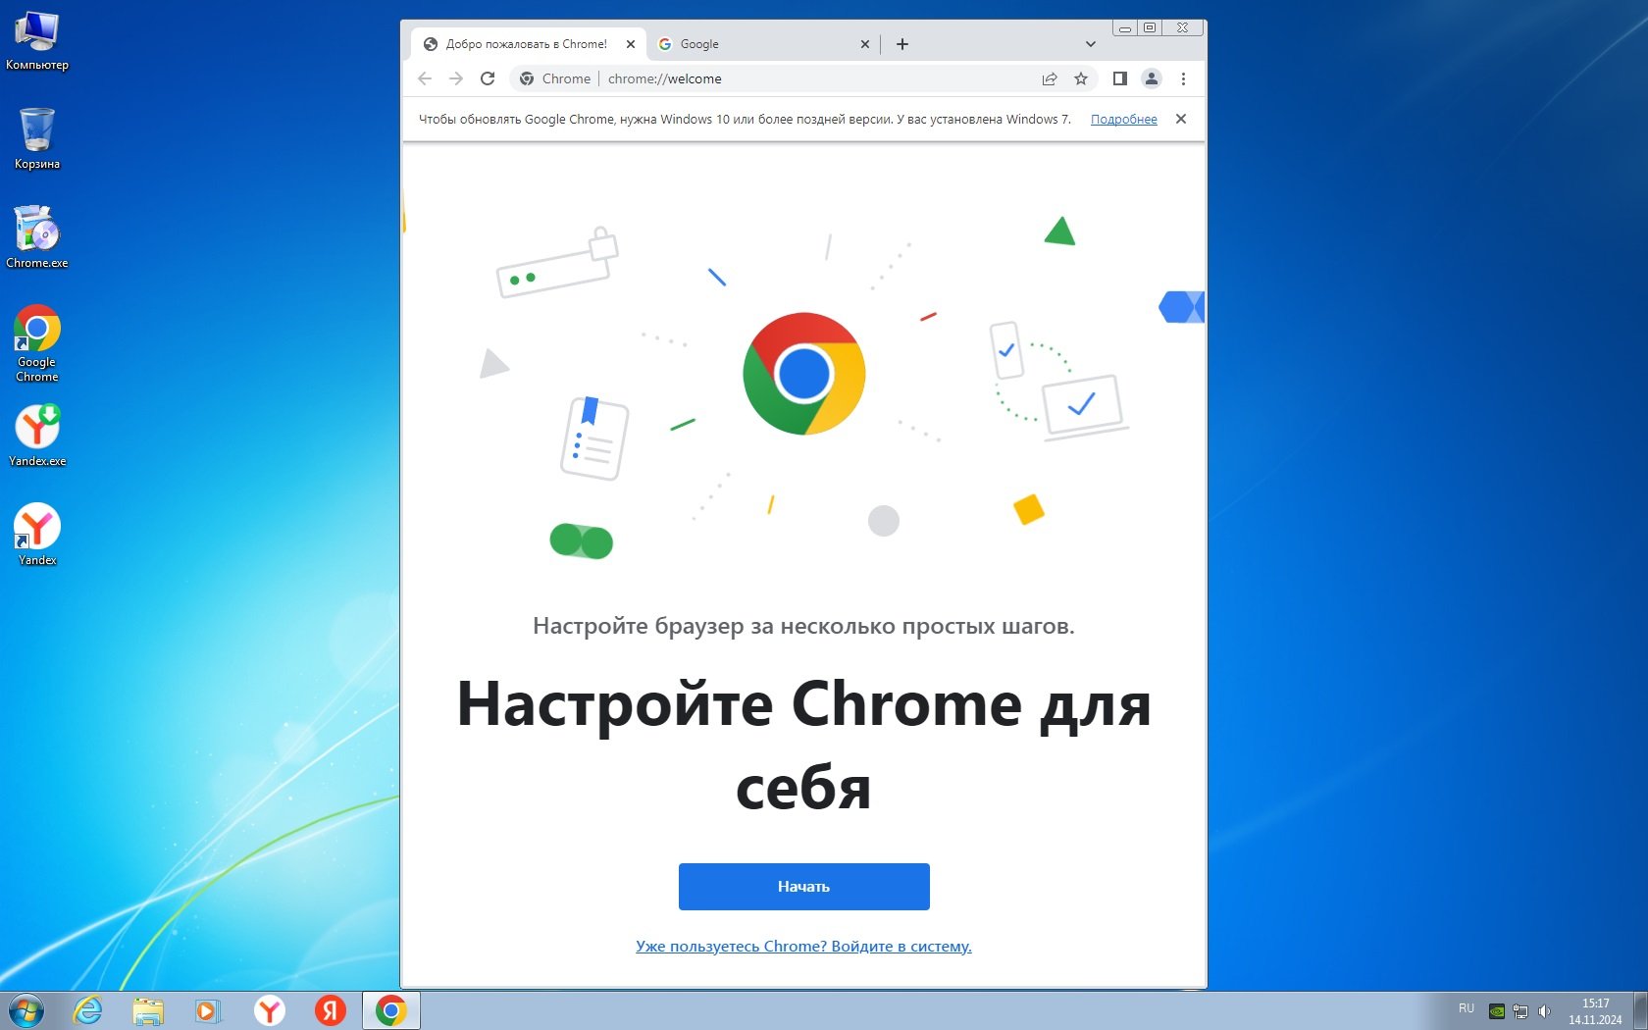Reload the chrome://welcome page

point(488,78)
